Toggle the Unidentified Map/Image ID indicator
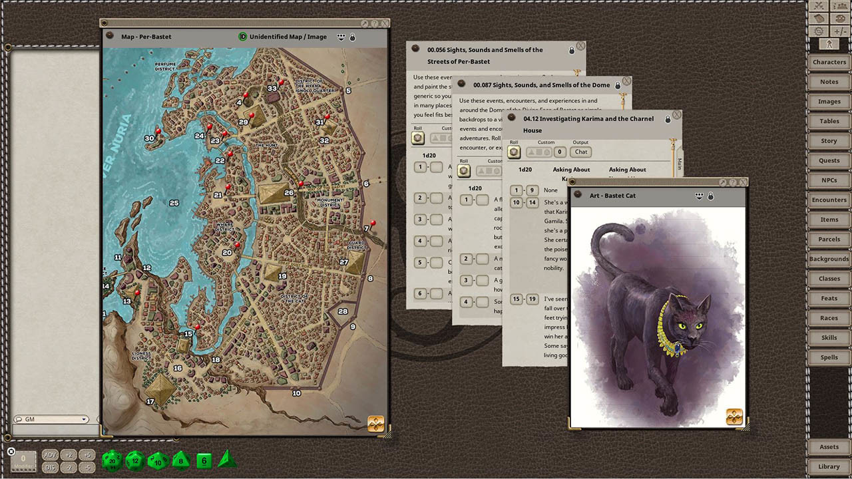The height and width of the screenshot is (479, 852). [242, 37]
